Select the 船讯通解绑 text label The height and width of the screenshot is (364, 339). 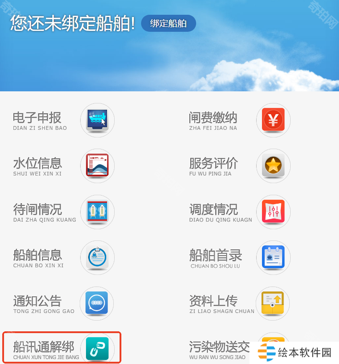tap(43, 347)
